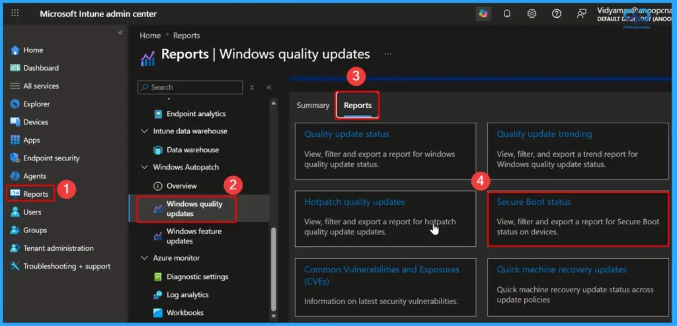Click the Home icon in left navigation
677x326 pixels.
(15, 50)
